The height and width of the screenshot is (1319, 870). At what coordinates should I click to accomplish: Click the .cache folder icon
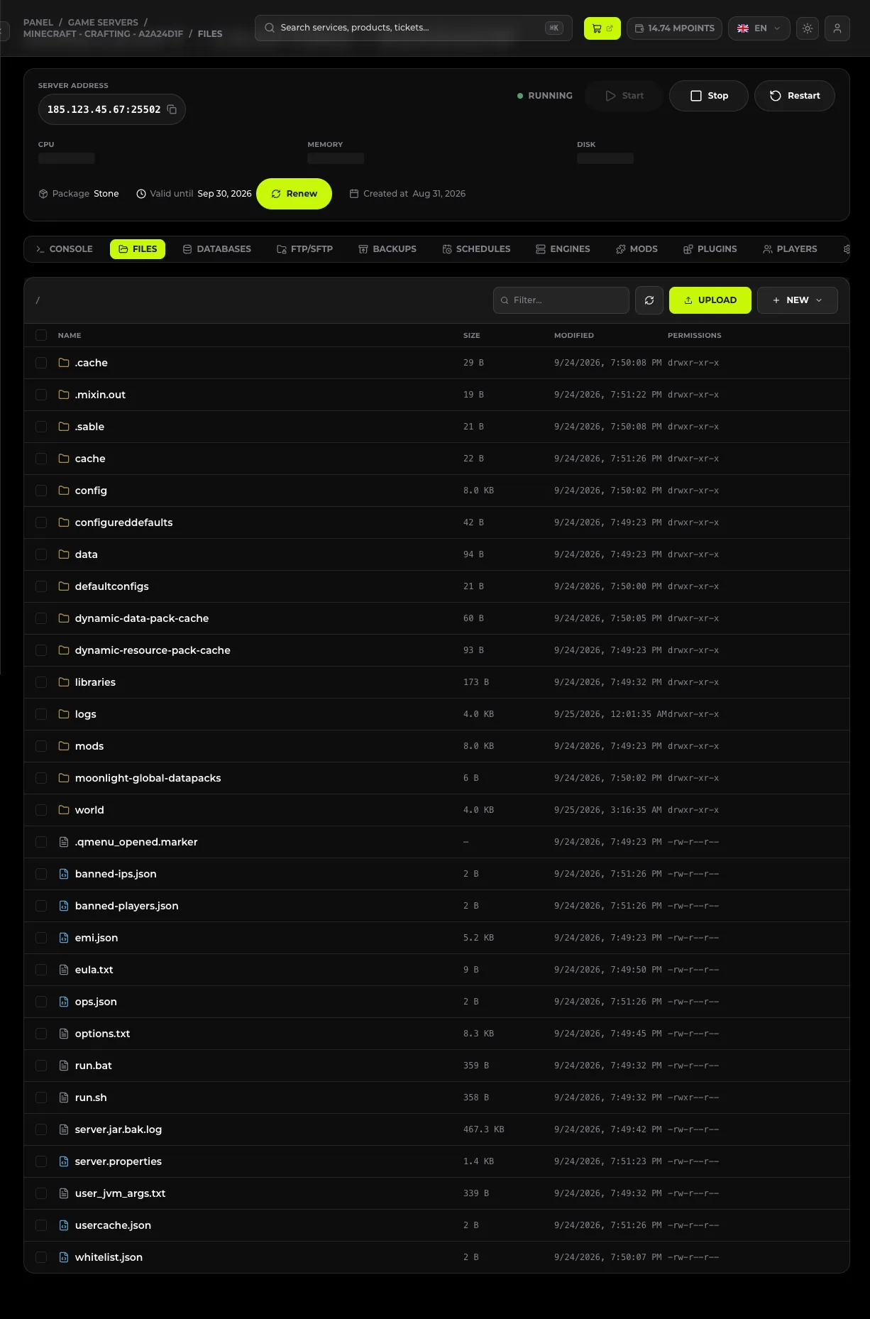tap(64, 363)
